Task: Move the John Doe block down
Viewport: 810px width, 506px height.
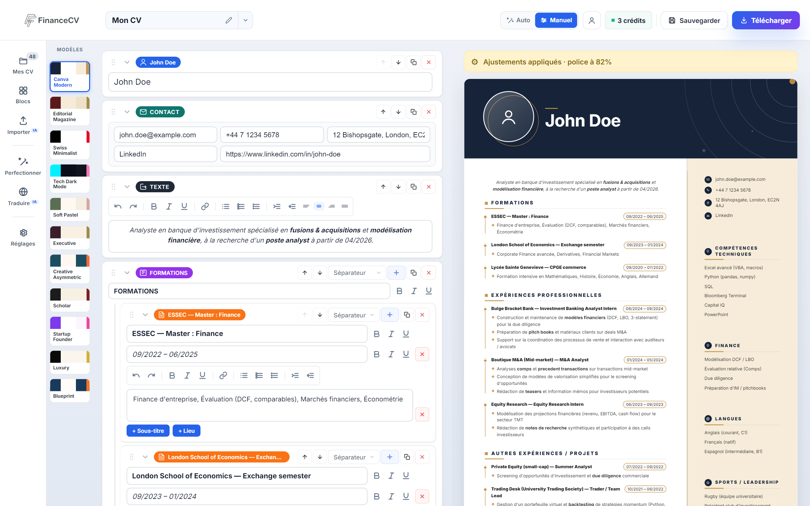Action: click(398, 62)
